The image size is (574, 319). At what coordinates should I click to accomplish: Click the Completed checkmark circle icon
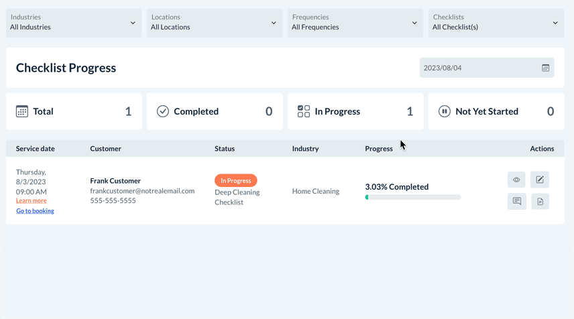point(163,111)
